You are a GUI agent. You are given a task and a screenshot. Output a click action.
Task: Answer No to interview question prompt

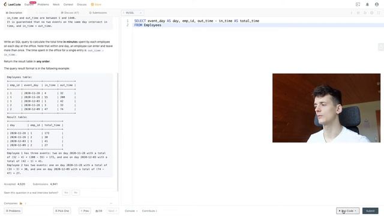click(x=76, y=193)
